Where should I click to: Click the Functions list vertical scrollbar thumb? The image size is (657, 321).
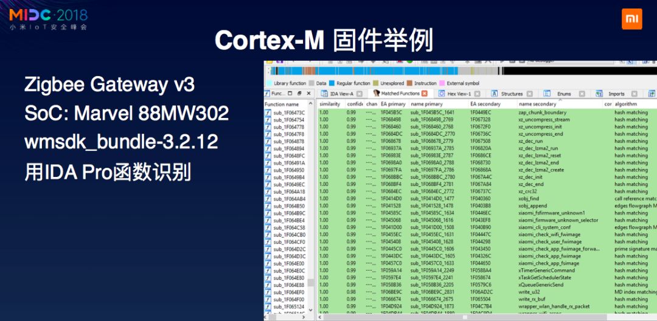pos(310,282)
